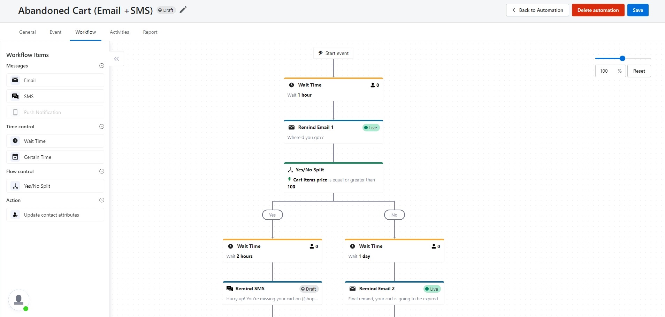Screen dimensions: 665x317
Task: Click the zoom slider handle
Action: (622, 58)
